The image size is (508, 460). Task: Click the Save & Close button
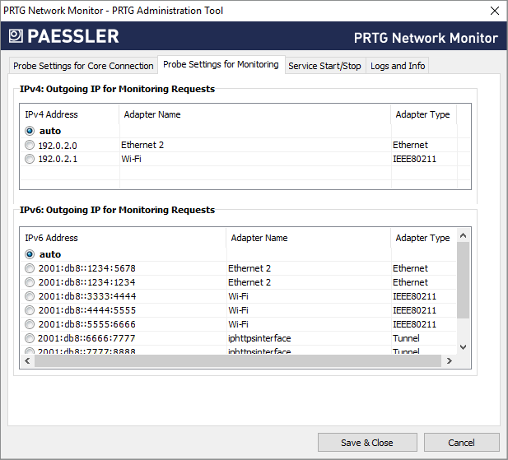tap(366, 443)
